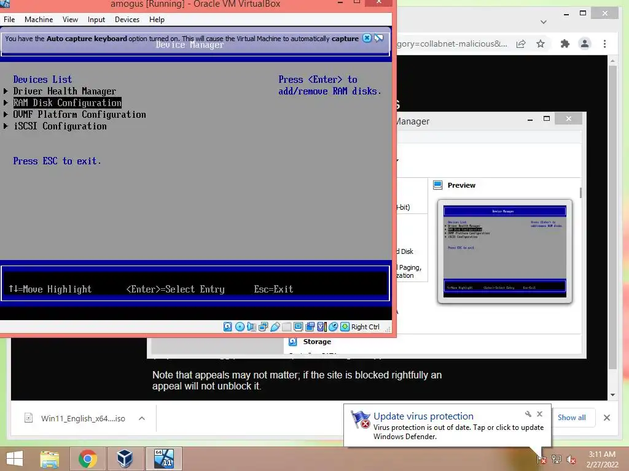Select OVMF Platform Configuration entry

tap(79, 115)
